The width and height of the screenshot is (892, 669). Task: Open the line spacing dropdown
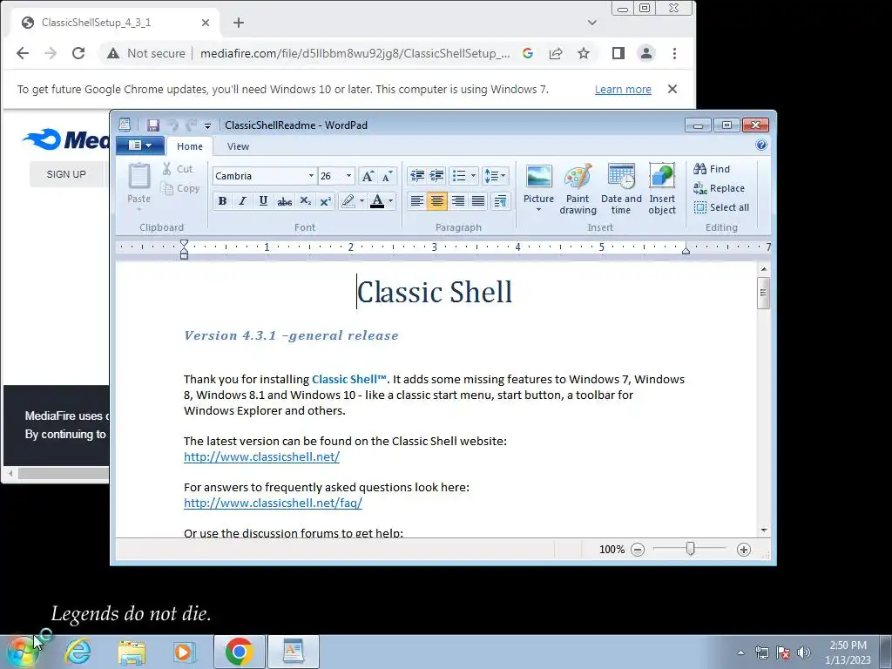[x=495, y=176]
